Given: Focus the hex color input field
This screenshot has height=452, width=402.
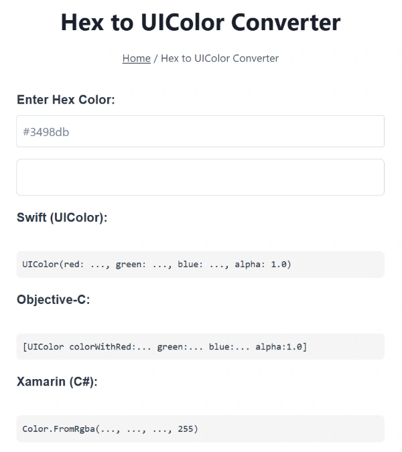Looking at the screenshot, I should [200, 132].
